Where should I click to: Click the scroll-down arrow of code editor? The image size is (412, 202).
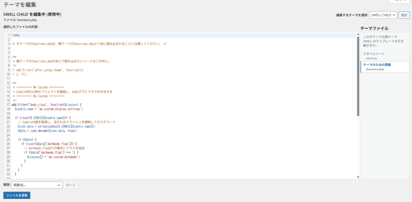[358, 177]
